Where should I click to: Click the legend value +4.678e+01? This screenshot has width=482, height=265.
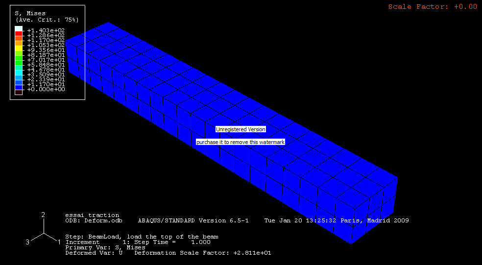point(46,70)
